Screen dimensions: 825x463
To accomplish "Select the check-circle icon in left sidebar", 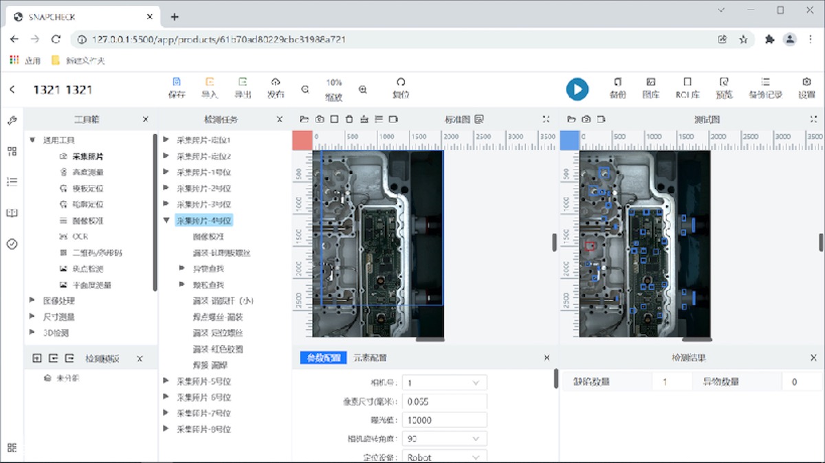I will point(12,244).
